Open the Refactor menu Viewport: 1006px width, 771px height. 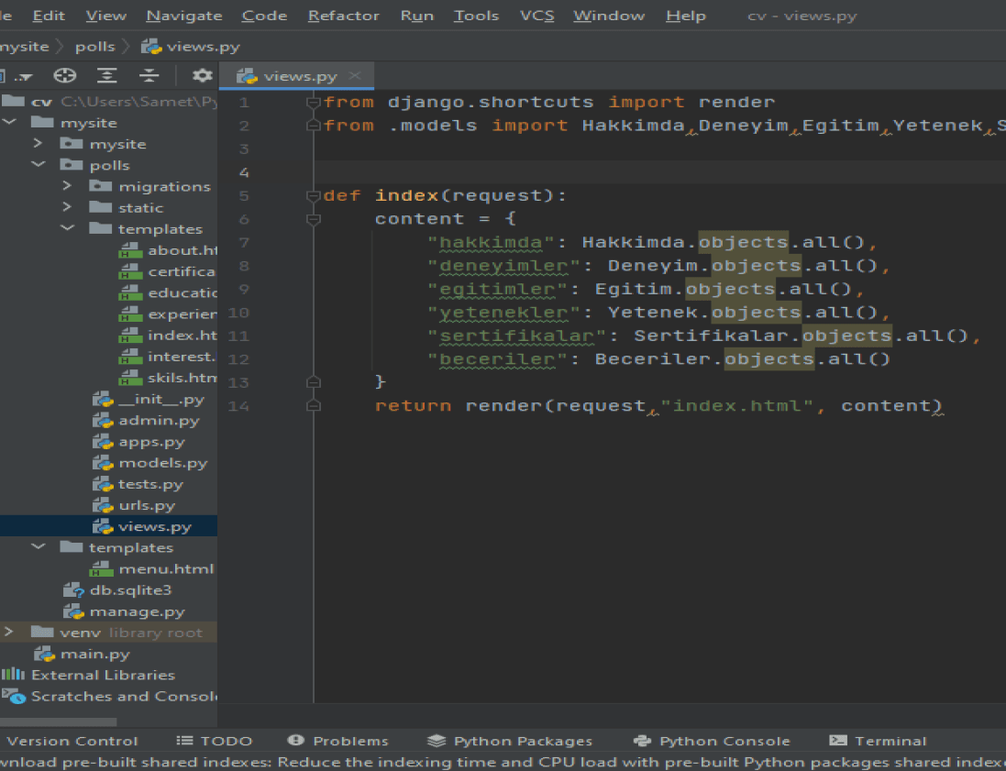pyautogui.click(x=343, y=16)
